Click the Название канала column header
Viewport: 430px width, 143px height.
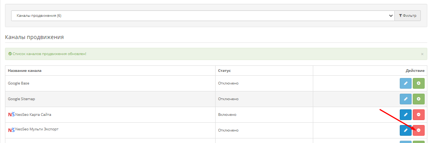coord(25,71)
